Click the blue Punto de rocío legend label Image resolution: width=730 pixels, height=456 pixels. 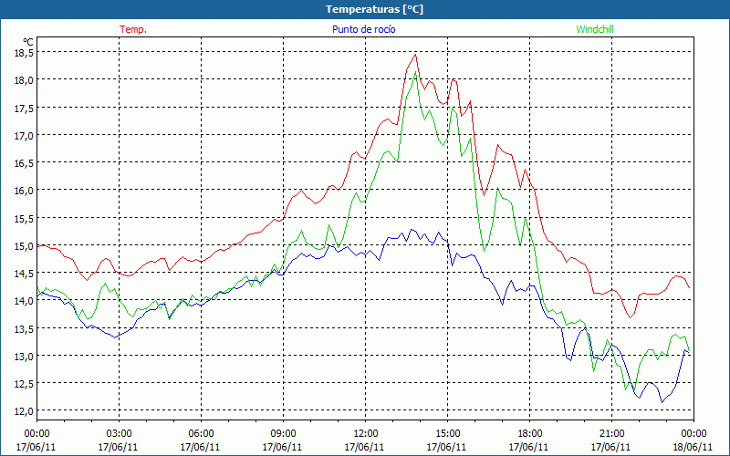[x=363, y=29]
